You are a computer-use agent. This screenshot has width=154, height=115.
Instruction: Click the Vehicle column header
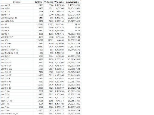tap(17, 2)
